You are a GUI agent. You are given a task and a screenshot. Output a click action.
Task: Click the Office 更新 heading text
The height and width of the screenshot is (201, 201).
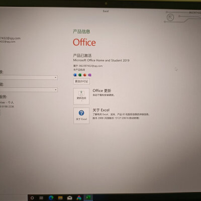point(102,90)
